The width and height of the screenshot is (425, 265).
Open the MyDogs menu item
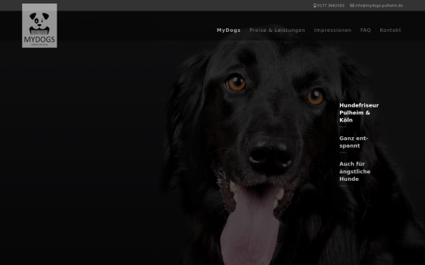(x=229, y=30)
